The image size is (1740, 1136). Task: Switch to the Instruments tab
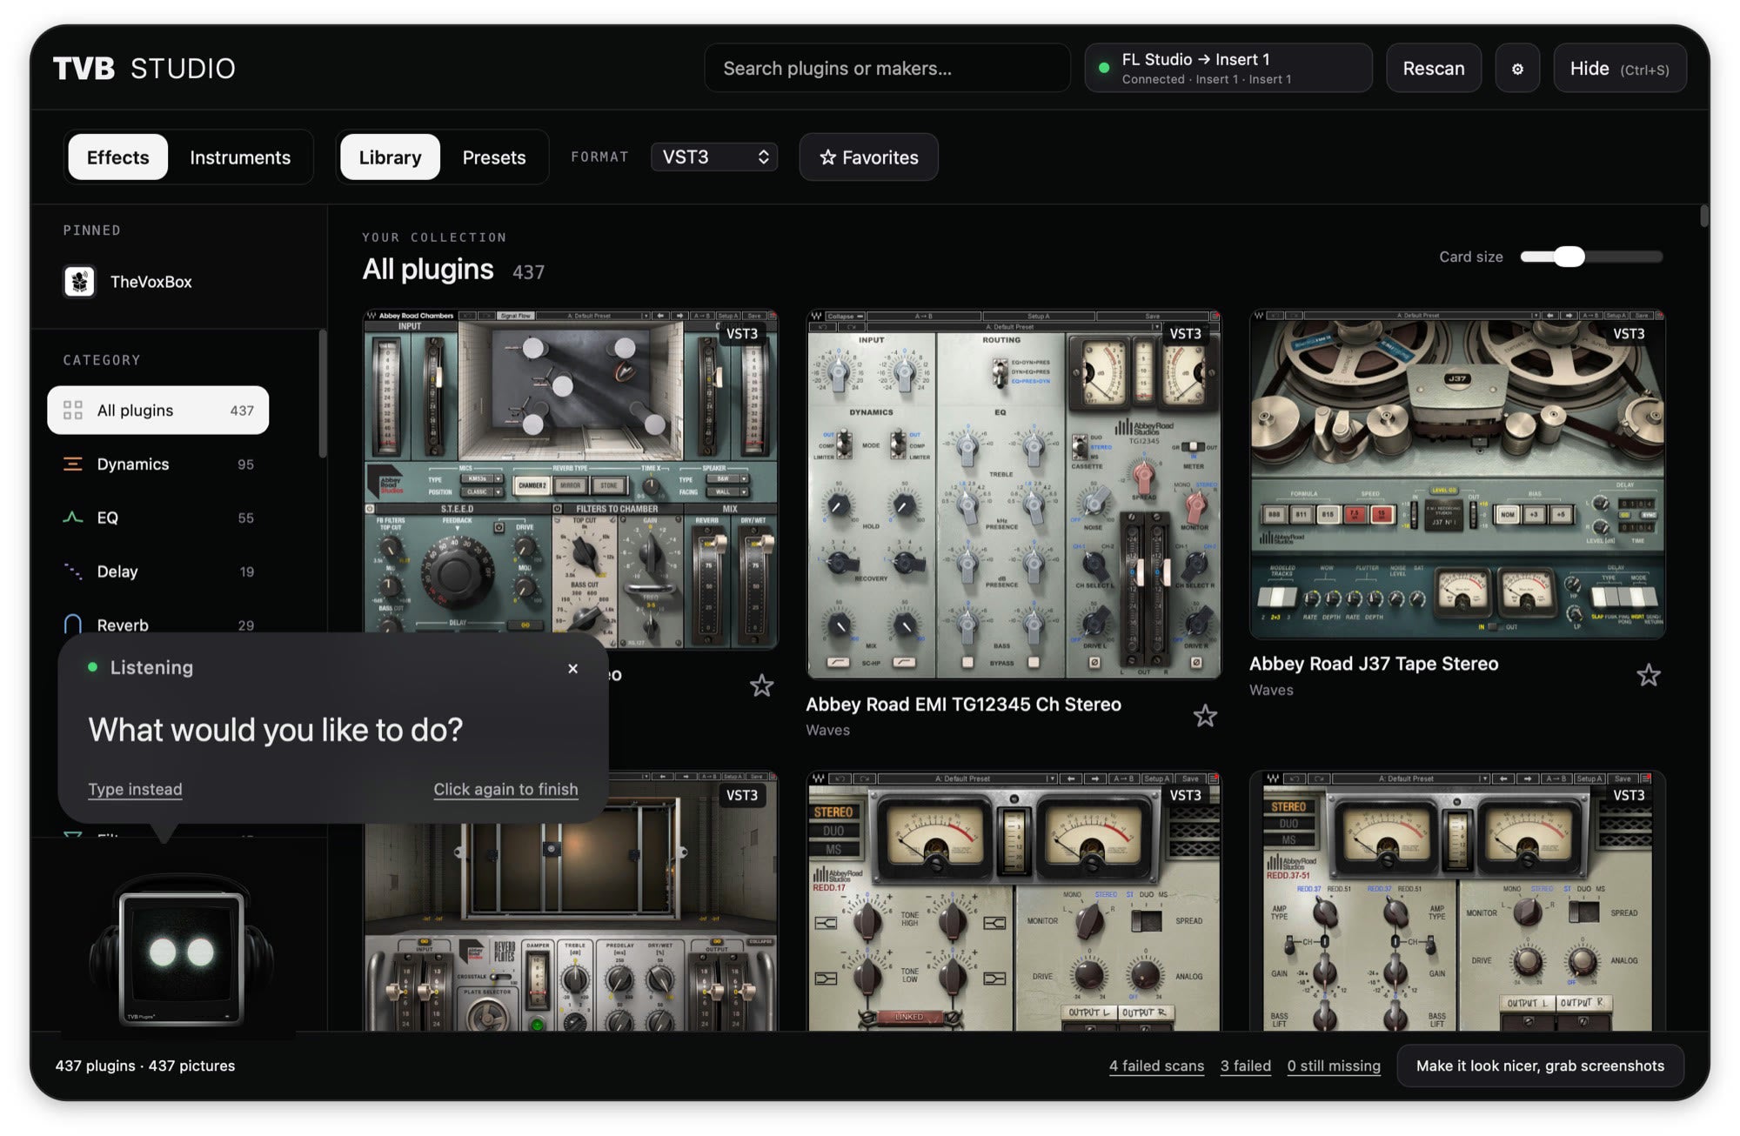pos(240,157)
